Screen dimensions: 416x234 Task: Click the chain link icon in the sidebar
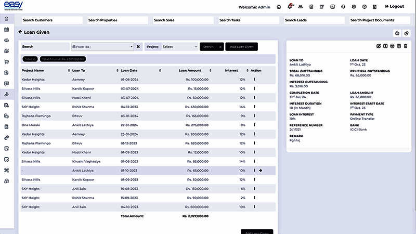(x=7, y=138)
